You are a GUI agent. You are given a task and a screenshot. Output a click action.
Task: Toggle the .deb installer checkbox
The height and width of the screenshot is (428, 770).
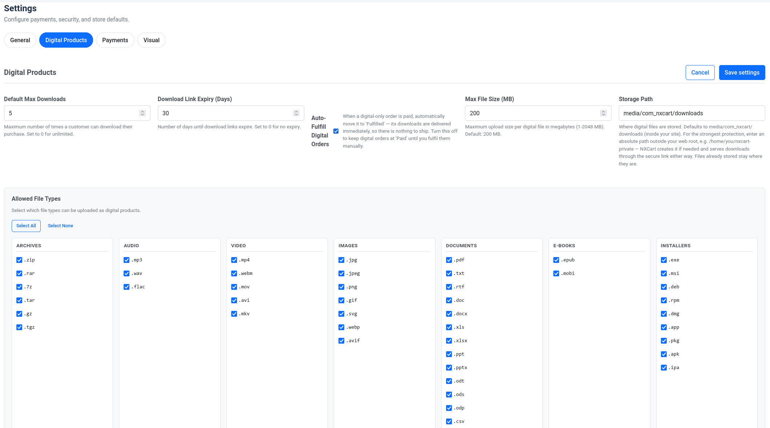click(664, 287)
